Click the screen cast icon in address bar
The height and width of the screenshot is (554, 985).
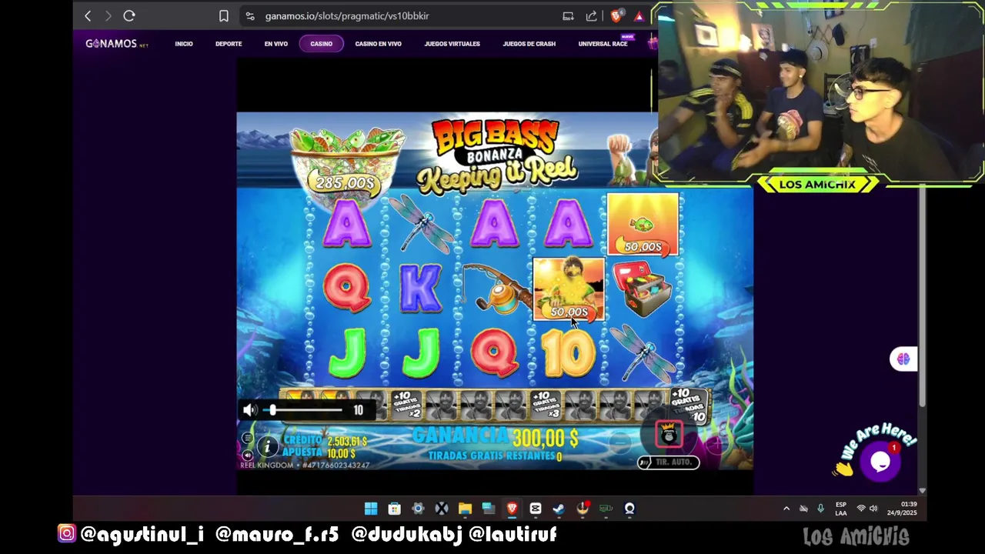point(568,15)
